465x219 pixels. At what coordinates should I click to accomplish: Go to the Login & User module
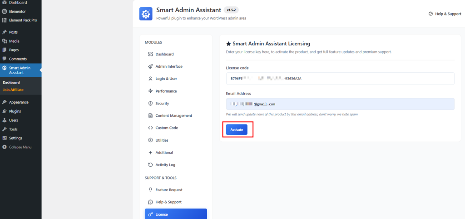click(x=176, y=79)
